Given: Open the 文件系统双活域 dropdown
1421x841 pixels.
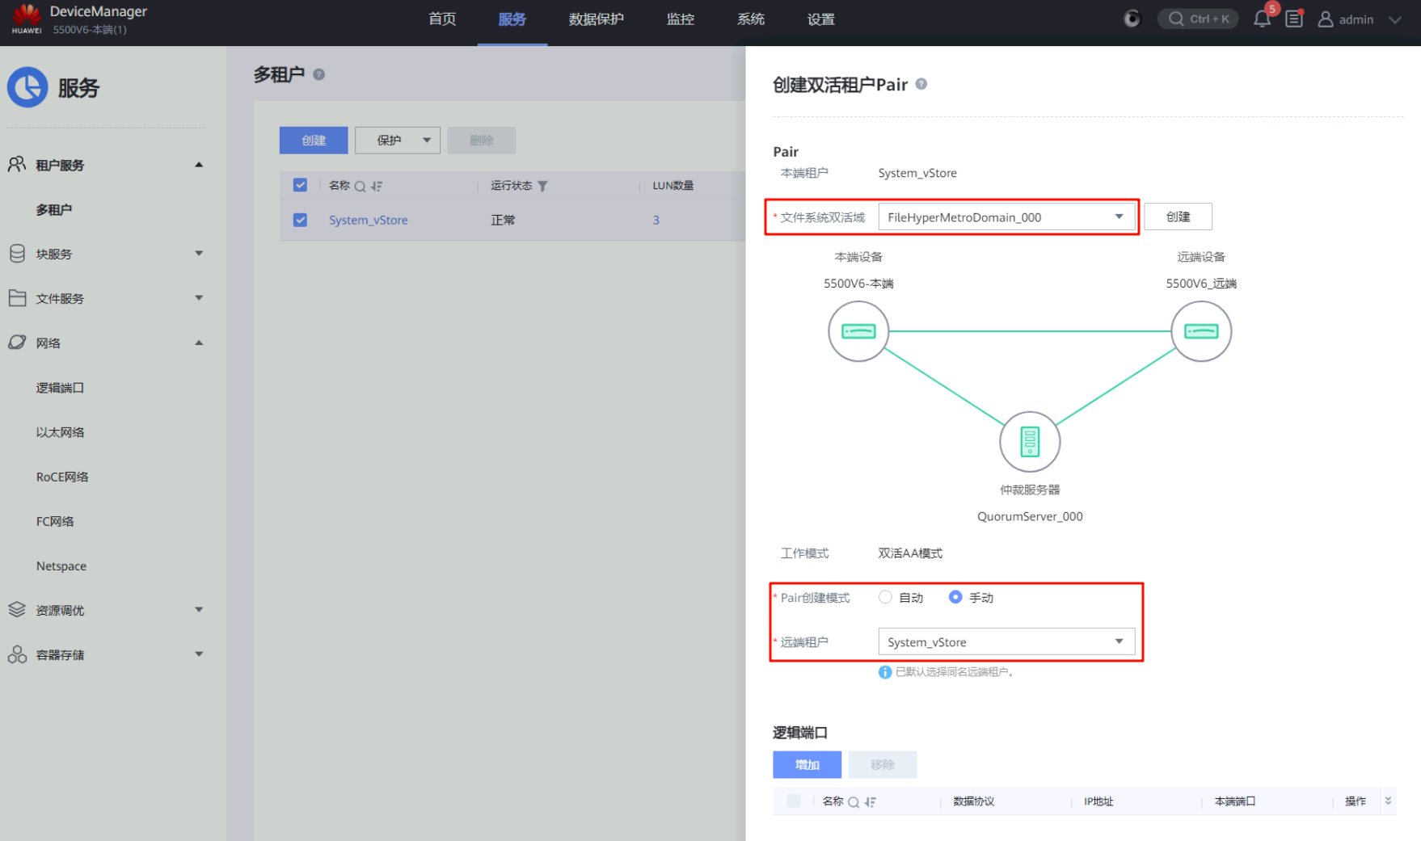Looking at the screenshot, I should coord(1006,217).
